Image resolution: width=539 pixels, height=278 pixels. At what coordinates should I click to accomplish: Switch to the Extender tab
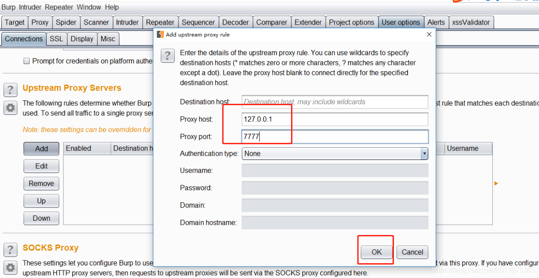click(308, 22)
